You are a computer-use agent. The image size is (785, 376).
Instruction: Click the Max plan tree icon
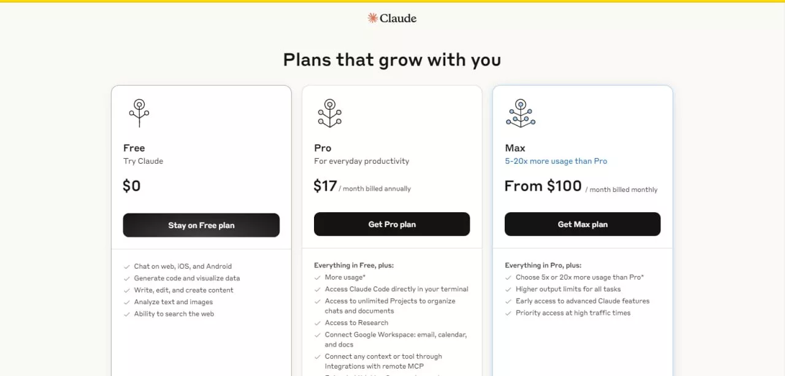521,113
